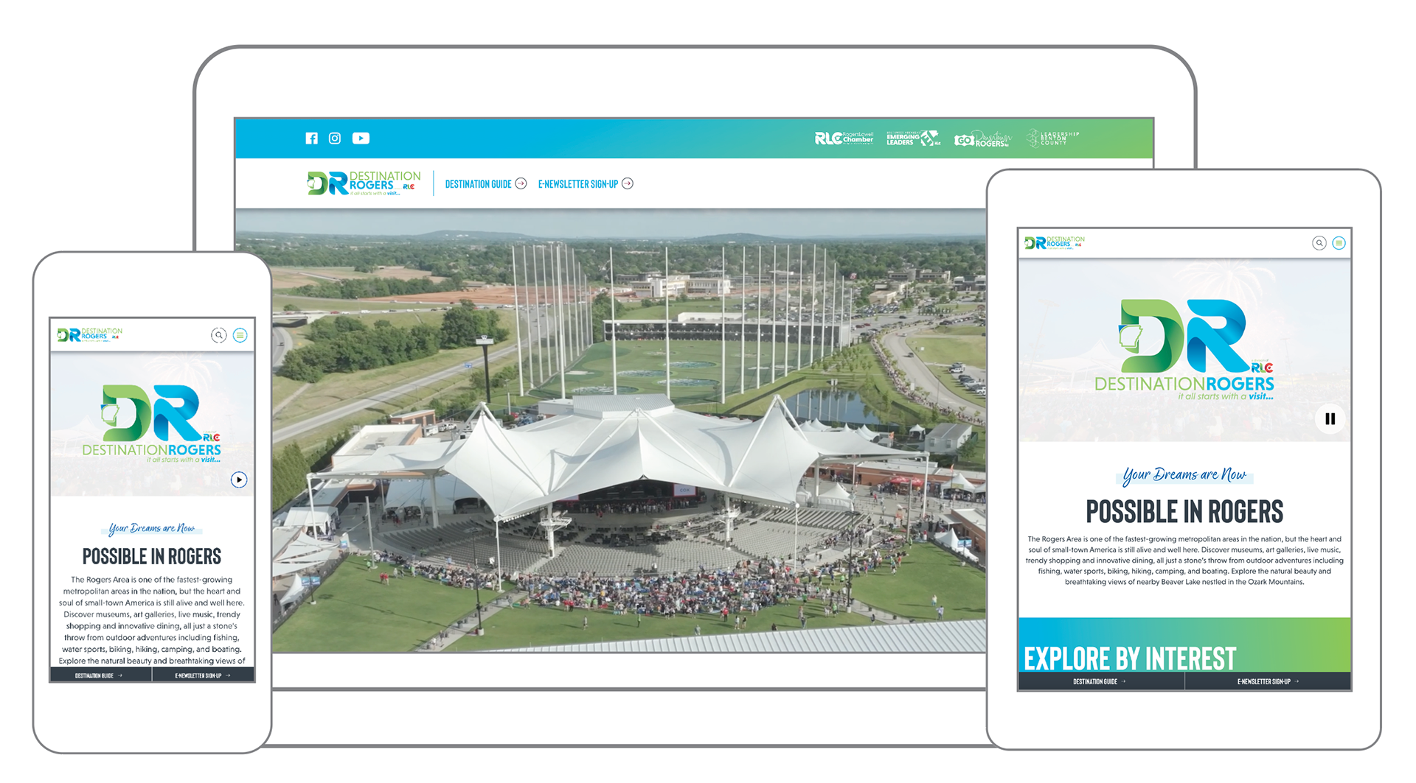Select the 'Possible in Rogers' heading on the phone
This screenshot has height=783, width=1416.
(152, 556)
